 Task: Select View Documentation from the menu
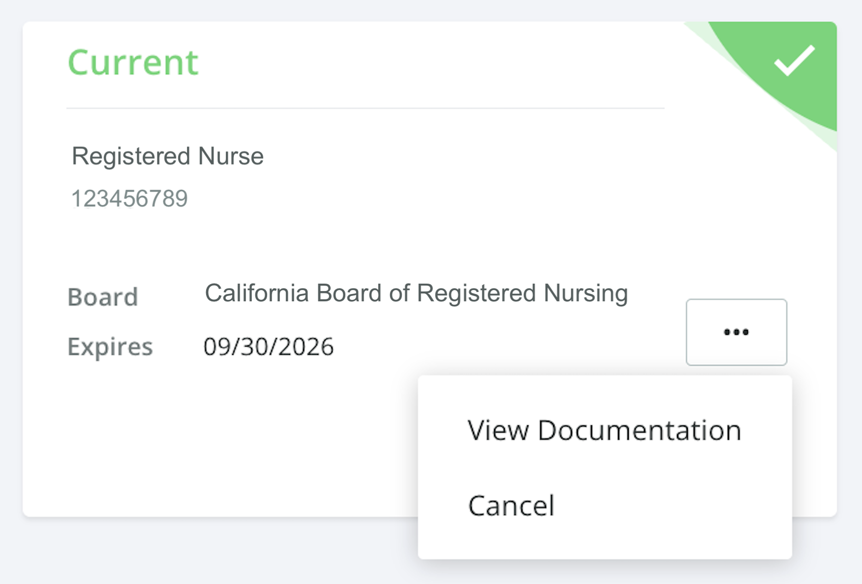click(x=604, y=430)
